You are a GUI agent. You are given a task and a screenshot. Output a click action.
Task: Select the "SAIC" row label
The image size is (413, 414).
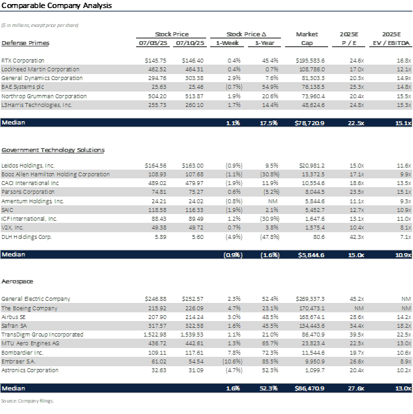tap(7, 210)
